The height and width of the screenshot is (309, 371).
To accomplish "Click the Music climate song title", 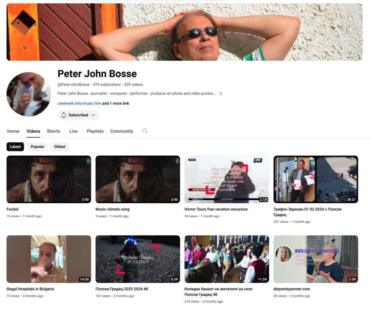I will tap(112, 209).
